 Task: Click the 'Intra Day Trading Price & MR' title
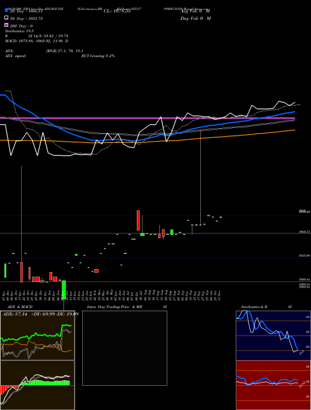[x=114, y=307]
